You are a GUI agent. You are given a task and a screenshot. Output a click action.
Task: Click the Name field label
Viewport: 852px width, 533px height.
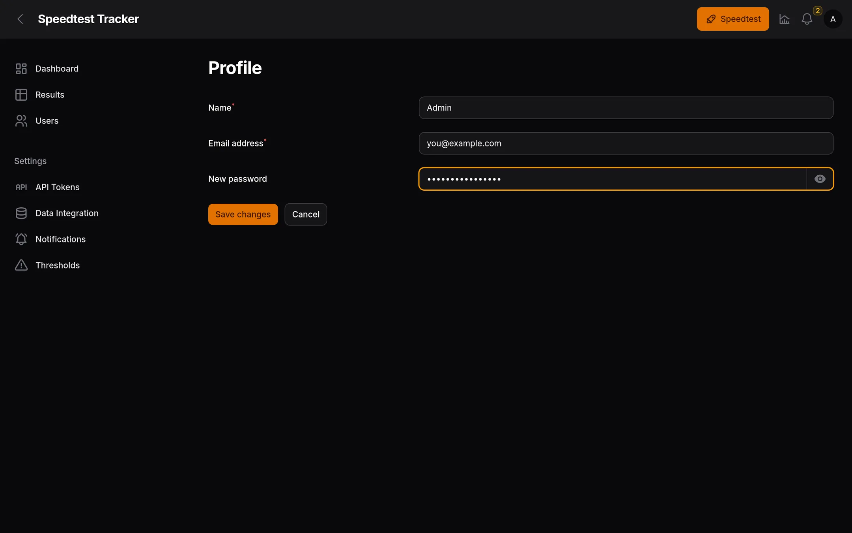(220, 108)
